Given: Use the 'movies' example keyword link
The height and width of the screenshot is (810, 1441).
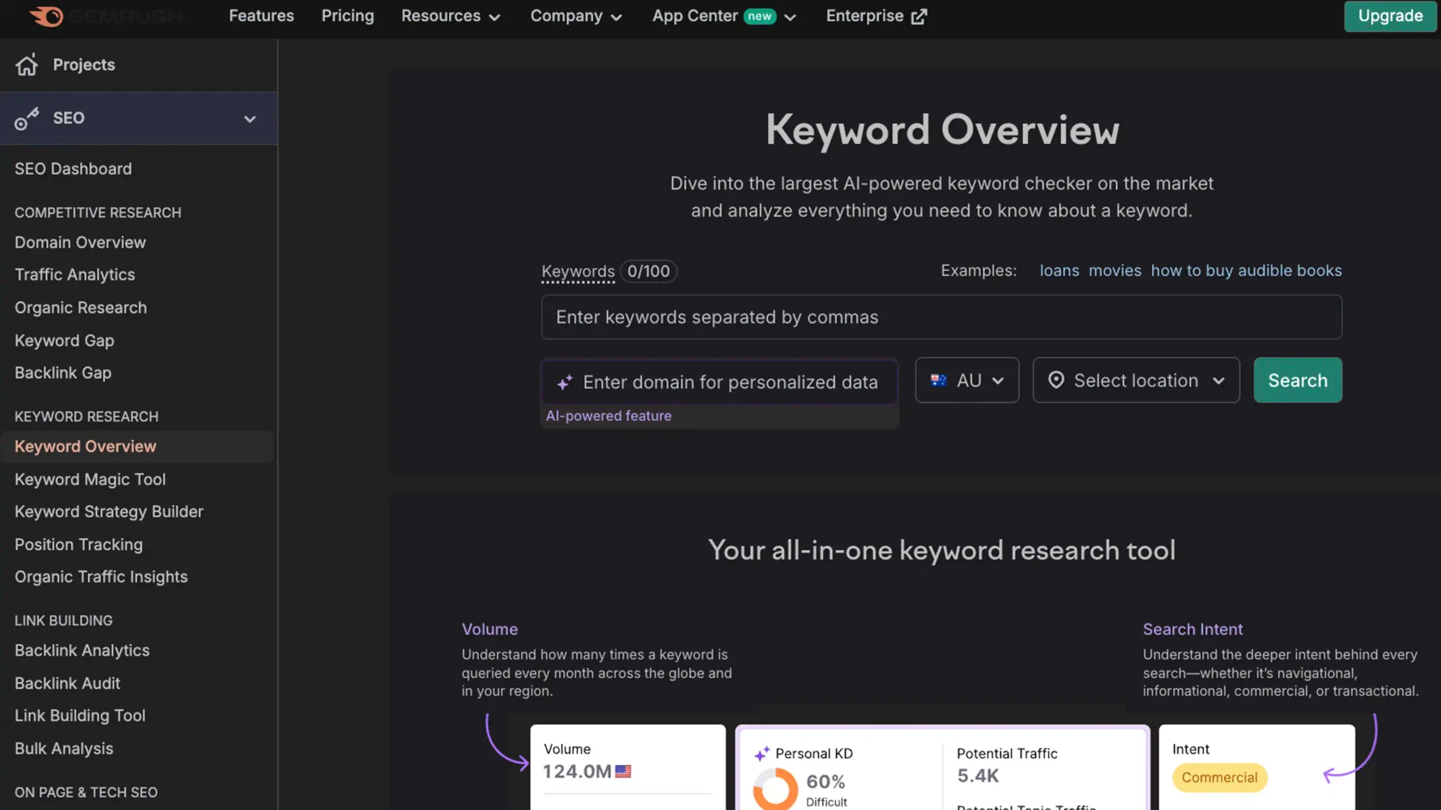Looking at the screenshot, I should 1115,271.
